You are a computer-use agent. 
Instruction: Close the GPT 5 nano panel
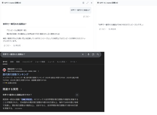pos(92,3)
